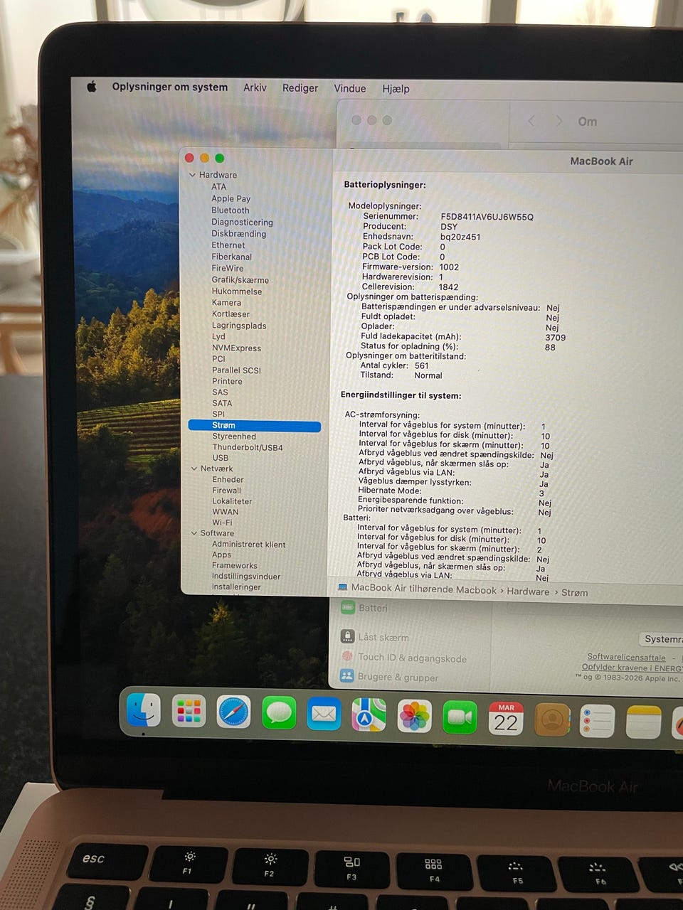The image size is (683, 910).
Task: Open the Apple menu
Action: 91,87
